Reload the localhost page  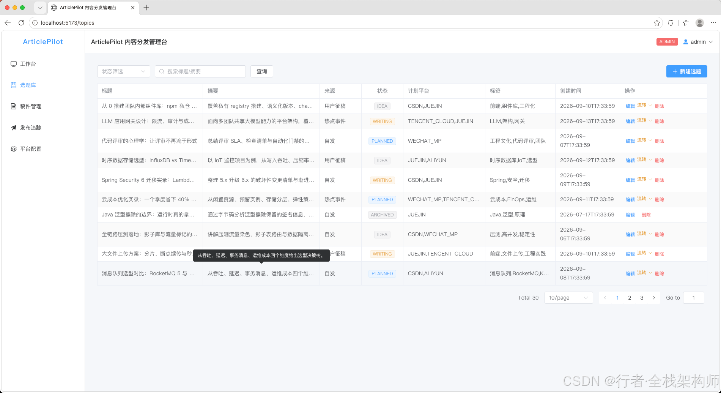tap(21, 23)
